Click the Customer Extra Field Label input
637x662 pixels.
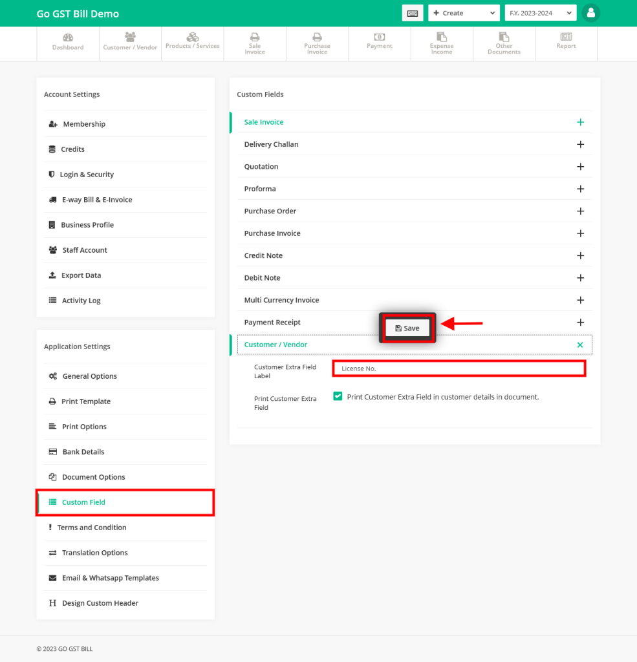coord(459,368)
